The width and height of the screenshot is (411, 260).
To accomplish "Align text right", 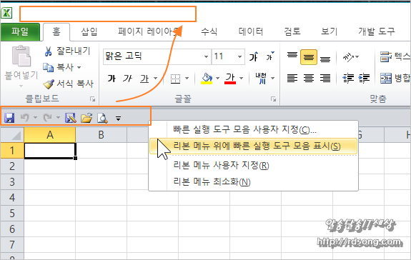I will 325,79.
